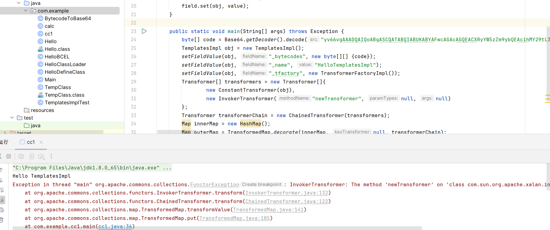Collapse the test folder
Screen dimensions: 550x230
(x=12, y=118)
